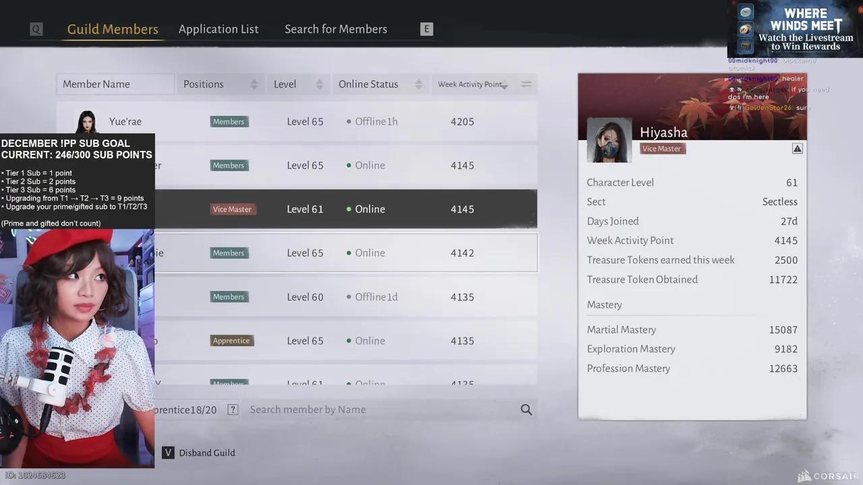The image size is (863, 485).
Task: Click Hiyasha's profile portrait
Action: pos(609,141)
